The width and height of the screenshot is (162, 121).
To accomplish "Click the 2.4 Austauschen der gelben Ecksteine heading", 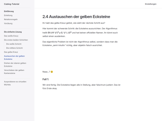I will pyautogui.click(x=76, y=17).
